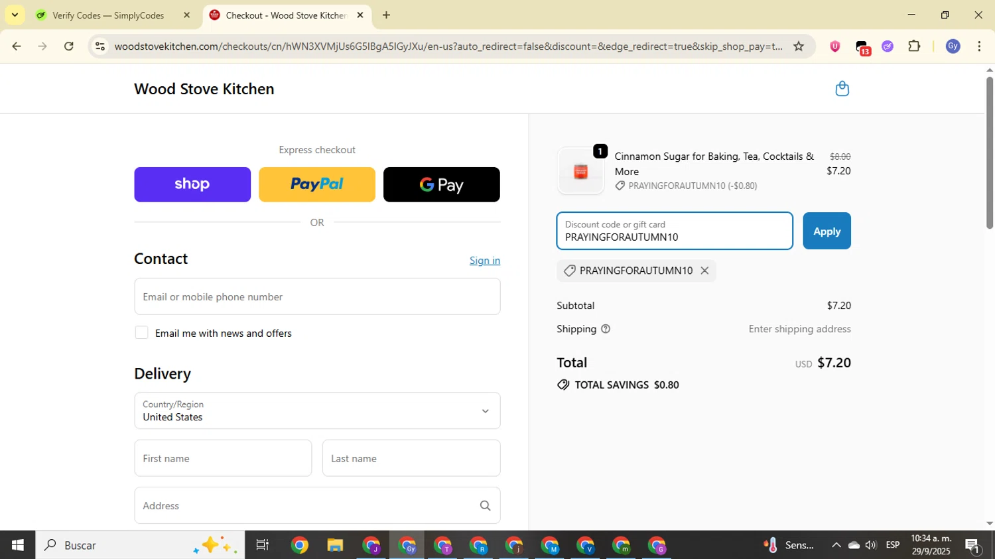
Task: Click the address search magnifier icon
Action: pos(485,506)
